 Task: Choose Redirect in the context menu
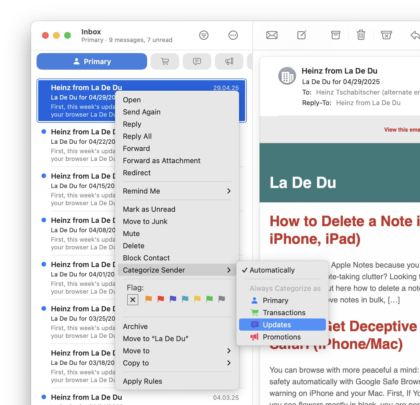(x=177, y=173)
